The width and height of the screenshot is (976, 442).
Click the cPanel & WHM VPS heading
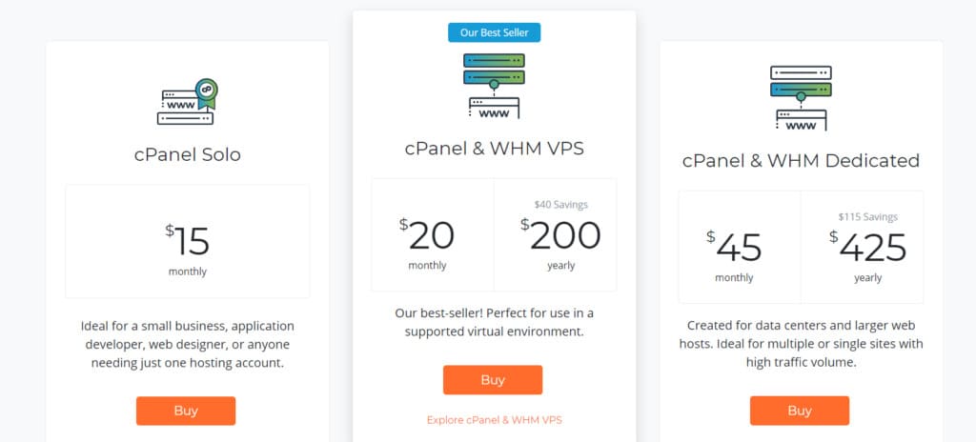pyautogui.click(x=495, y=149)
